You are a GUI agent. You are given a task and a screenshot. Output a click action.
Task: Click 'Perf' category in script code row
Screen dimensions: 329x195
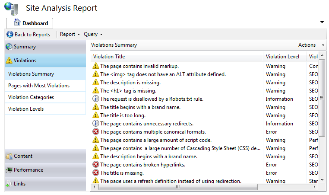(x=313, y=140)
